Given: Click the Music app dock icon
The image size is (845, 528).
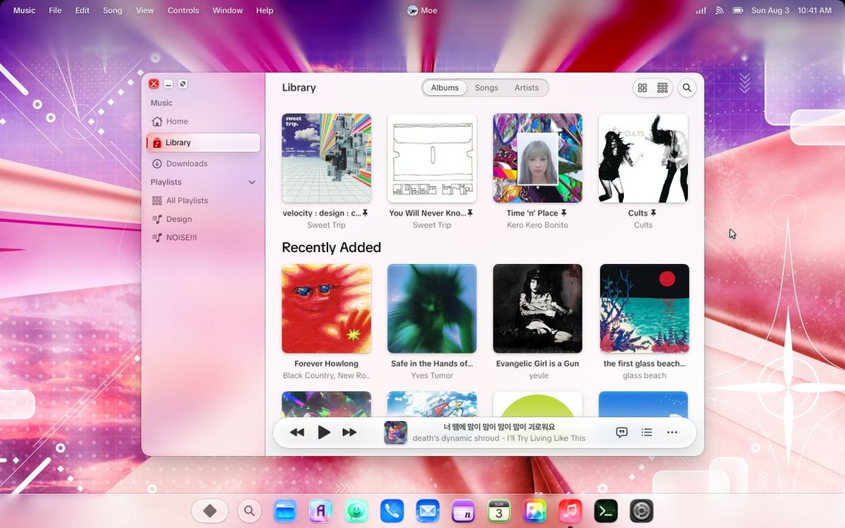Looking at the screenshot, I should 570,511.
